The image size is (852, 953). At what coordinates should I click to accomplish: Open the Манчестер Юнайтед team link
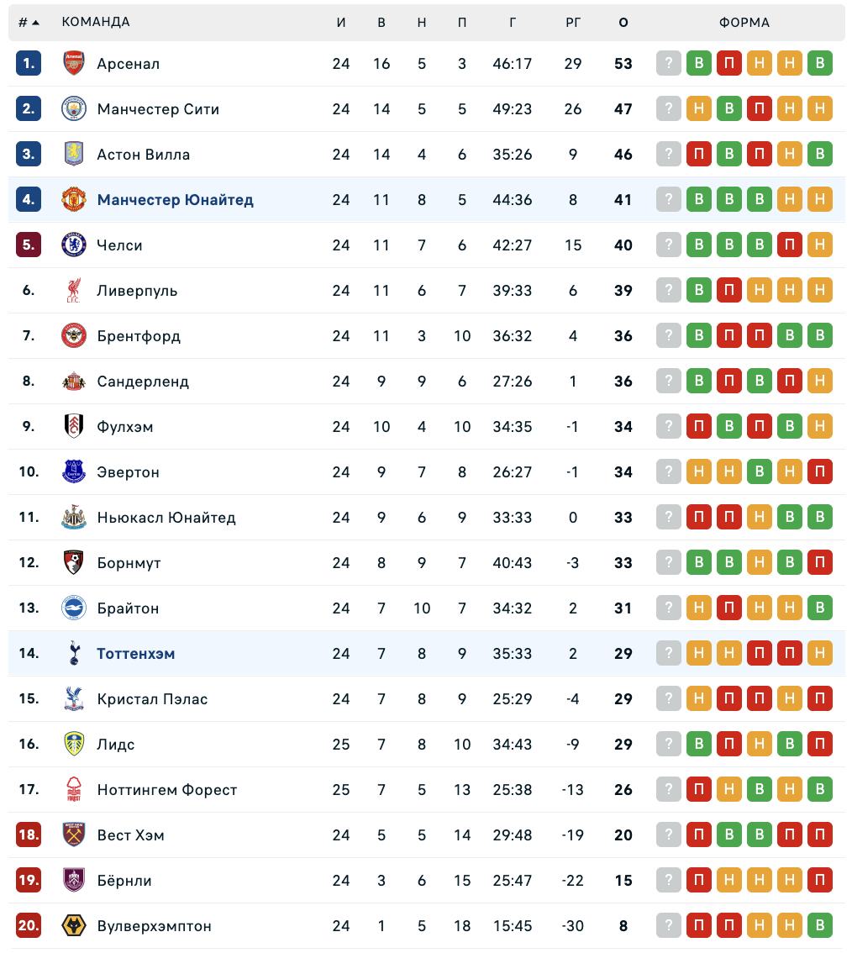(175, 200)
